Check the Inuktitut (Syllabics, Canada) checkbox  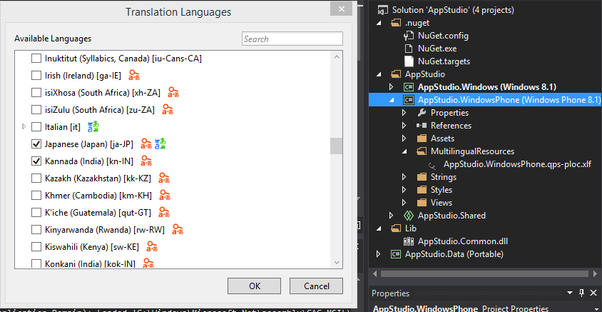tap(36, 59)
